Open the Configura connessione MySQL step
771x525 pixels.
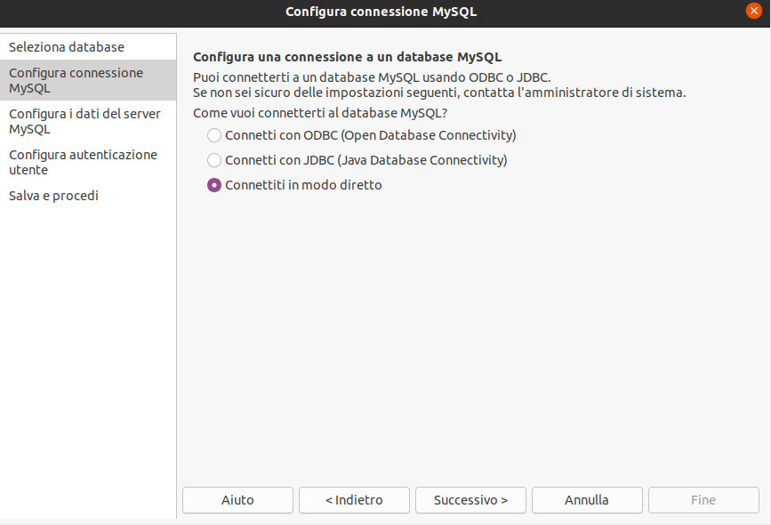[88, 80]
